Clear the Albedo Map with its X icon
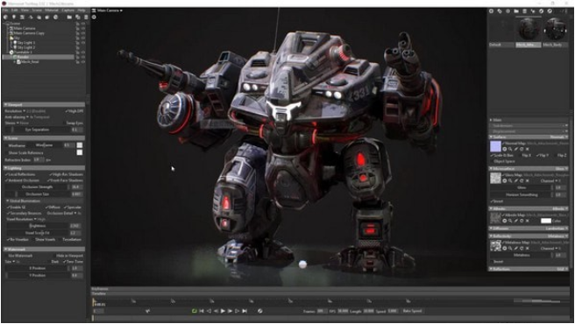 [x=528, y=221]
